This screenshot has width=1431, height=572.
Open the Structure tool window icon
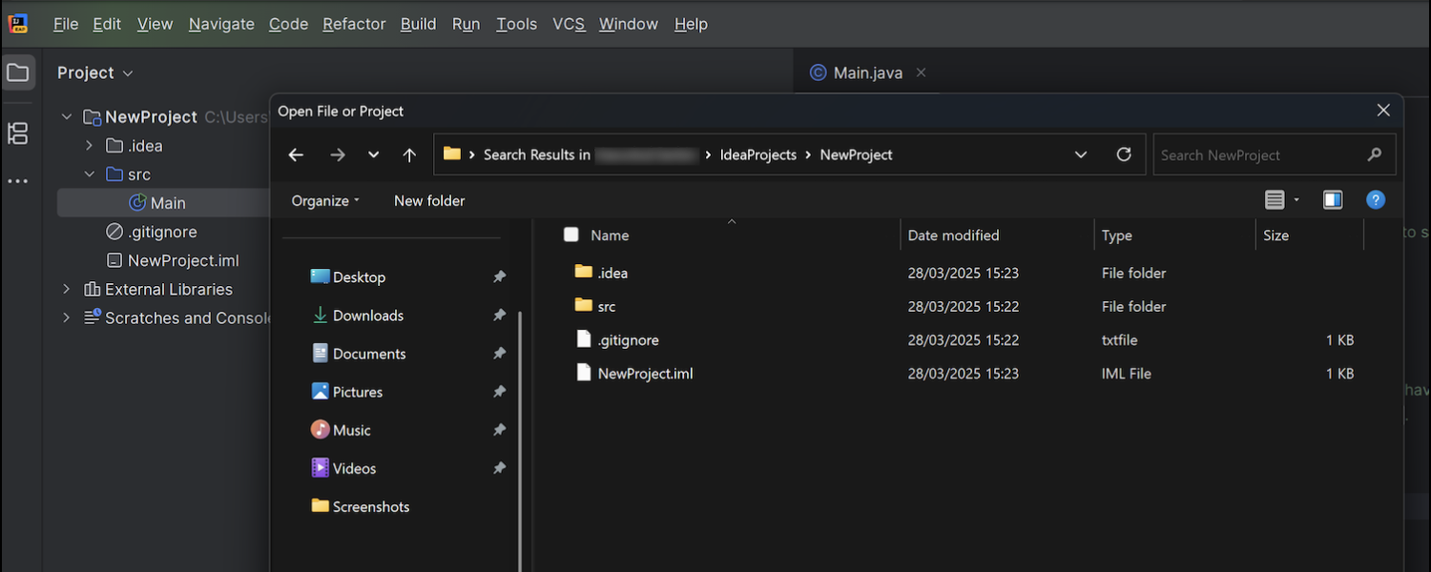(x=18, y=133)
